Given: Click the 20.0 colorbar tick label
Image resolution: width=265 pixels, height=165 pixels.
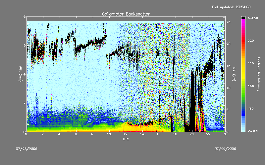Looking at the screenshot, I should 251,41.
